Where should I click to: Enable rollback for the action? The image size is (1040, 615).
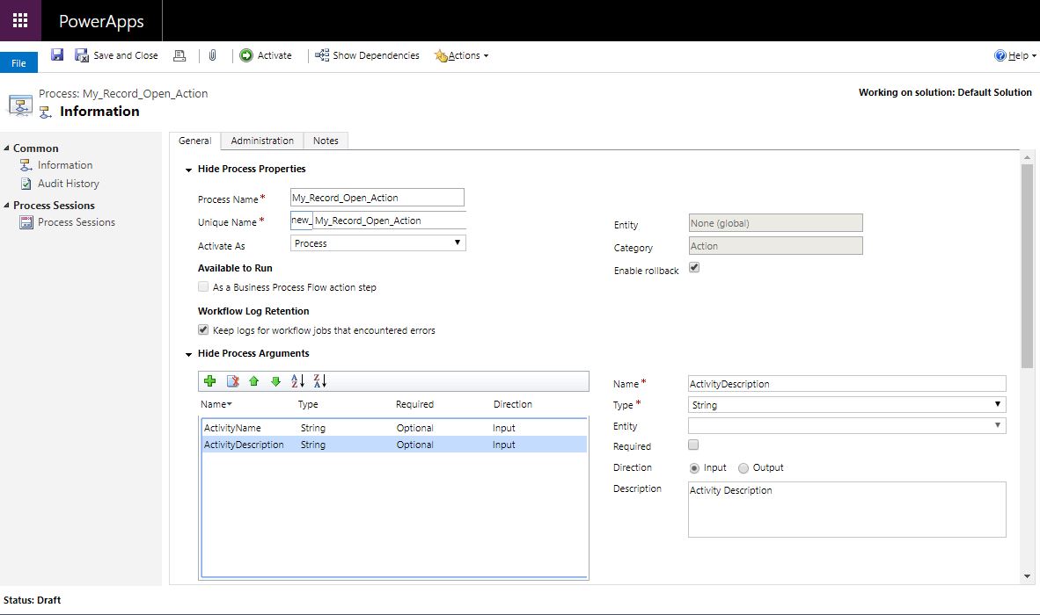pyautogui.click(x=694, y=266)
